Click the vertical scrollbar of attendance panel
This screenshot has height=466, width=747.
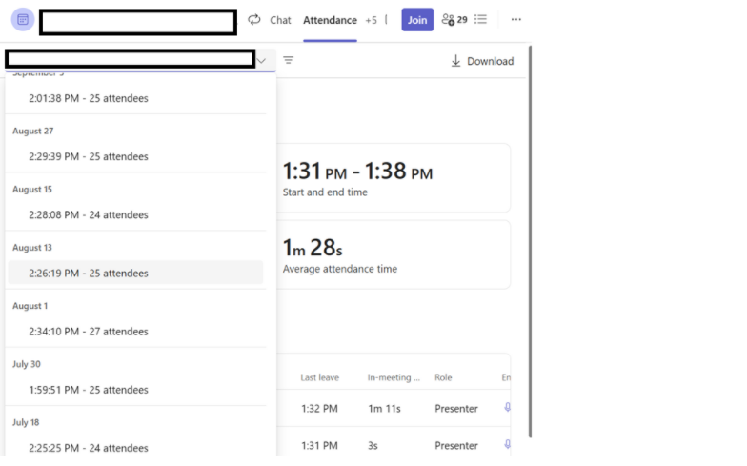530,241
